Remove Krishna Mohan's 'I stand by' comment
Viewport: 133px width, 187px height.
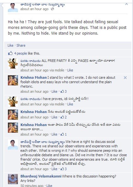pos(125,78)
